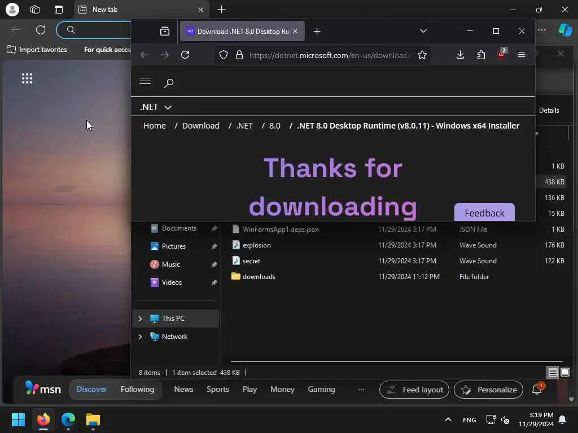Open the Windows Start menu
578x433 pixels.
point(18,419)
